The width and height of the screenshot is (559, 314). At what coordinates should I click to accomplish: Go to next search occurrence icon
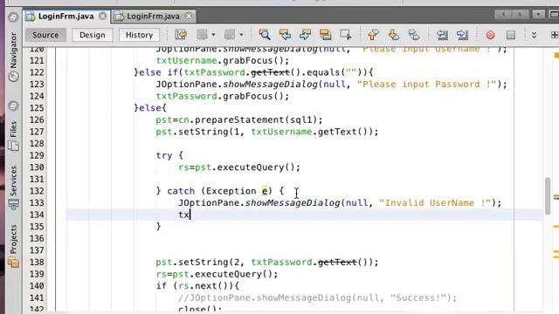coord(305,35)
